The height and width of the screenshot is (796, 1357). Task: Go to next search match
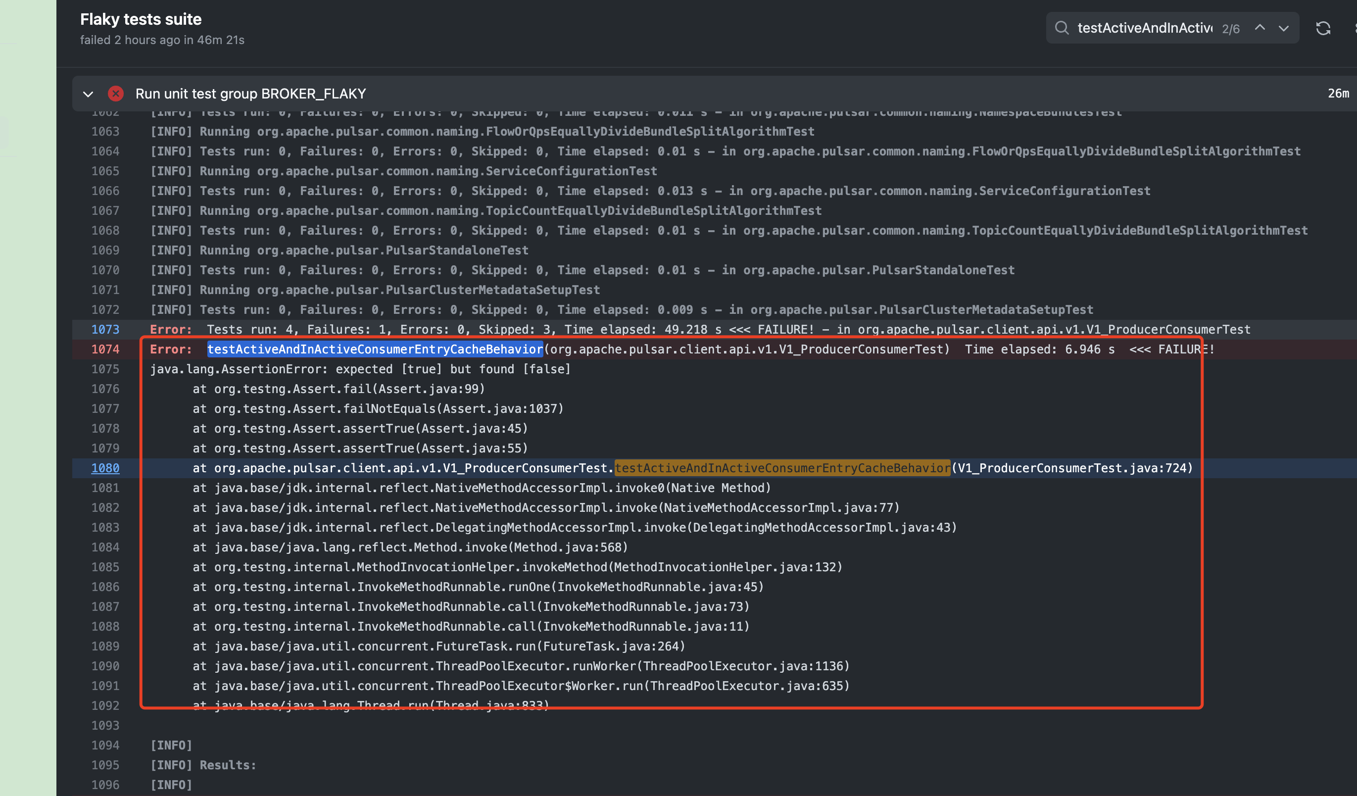click(x=1284, y=28)
